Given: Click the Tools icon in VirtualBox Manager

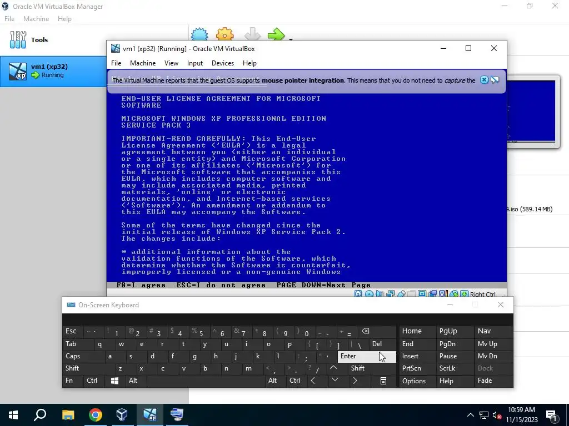Looking at the screenshot, I should point(18,39).
